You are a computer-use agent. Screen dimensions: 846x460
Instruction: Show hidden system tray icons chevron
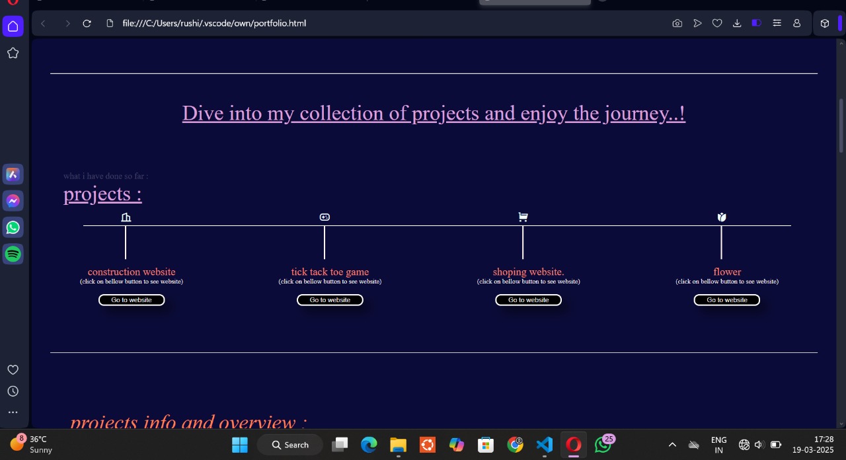coord(672,445)
